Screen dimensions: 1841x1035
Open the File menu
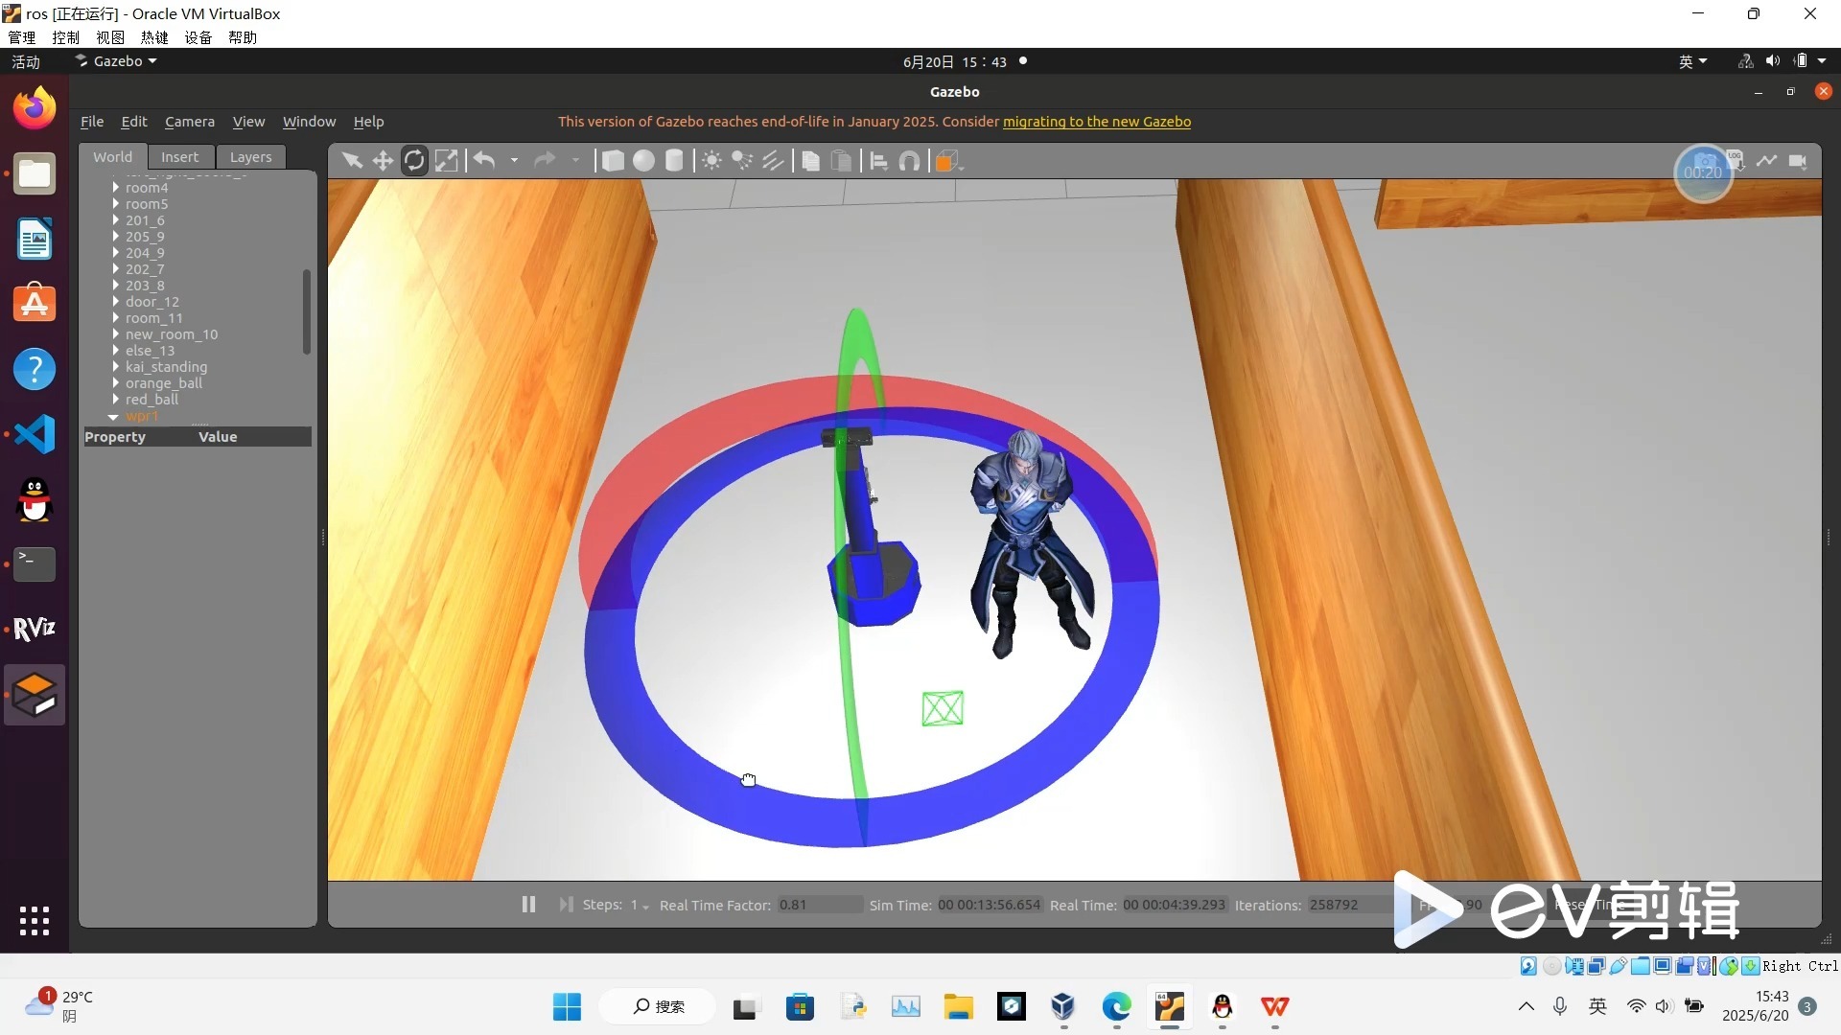92,122
